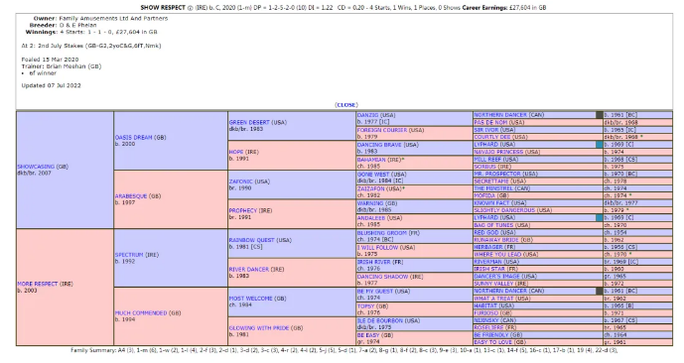Click the info icon beside SHOW RESPECT title
Screen dimensions: 684x363
click(190, 8)
